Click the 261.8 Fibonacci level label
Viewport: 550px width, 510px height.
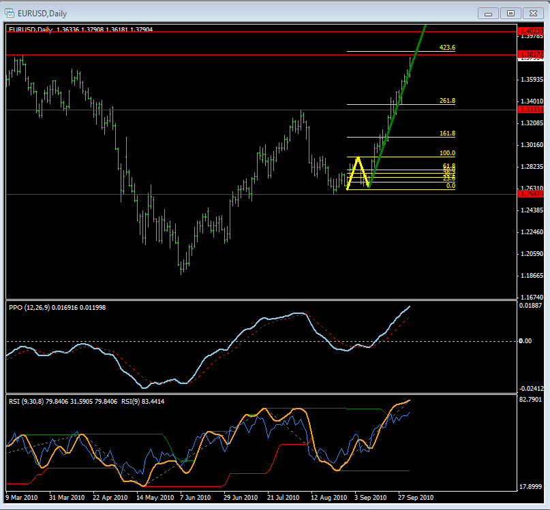(447, 101)
